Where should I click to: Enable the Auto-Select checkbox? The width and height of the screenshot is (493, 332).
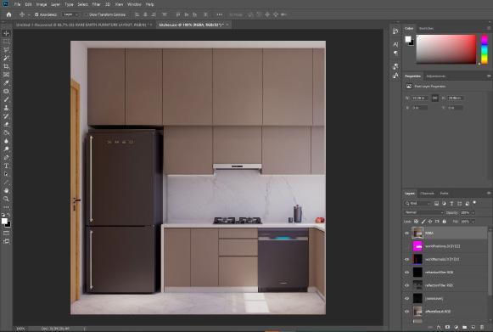click(36, 14)
